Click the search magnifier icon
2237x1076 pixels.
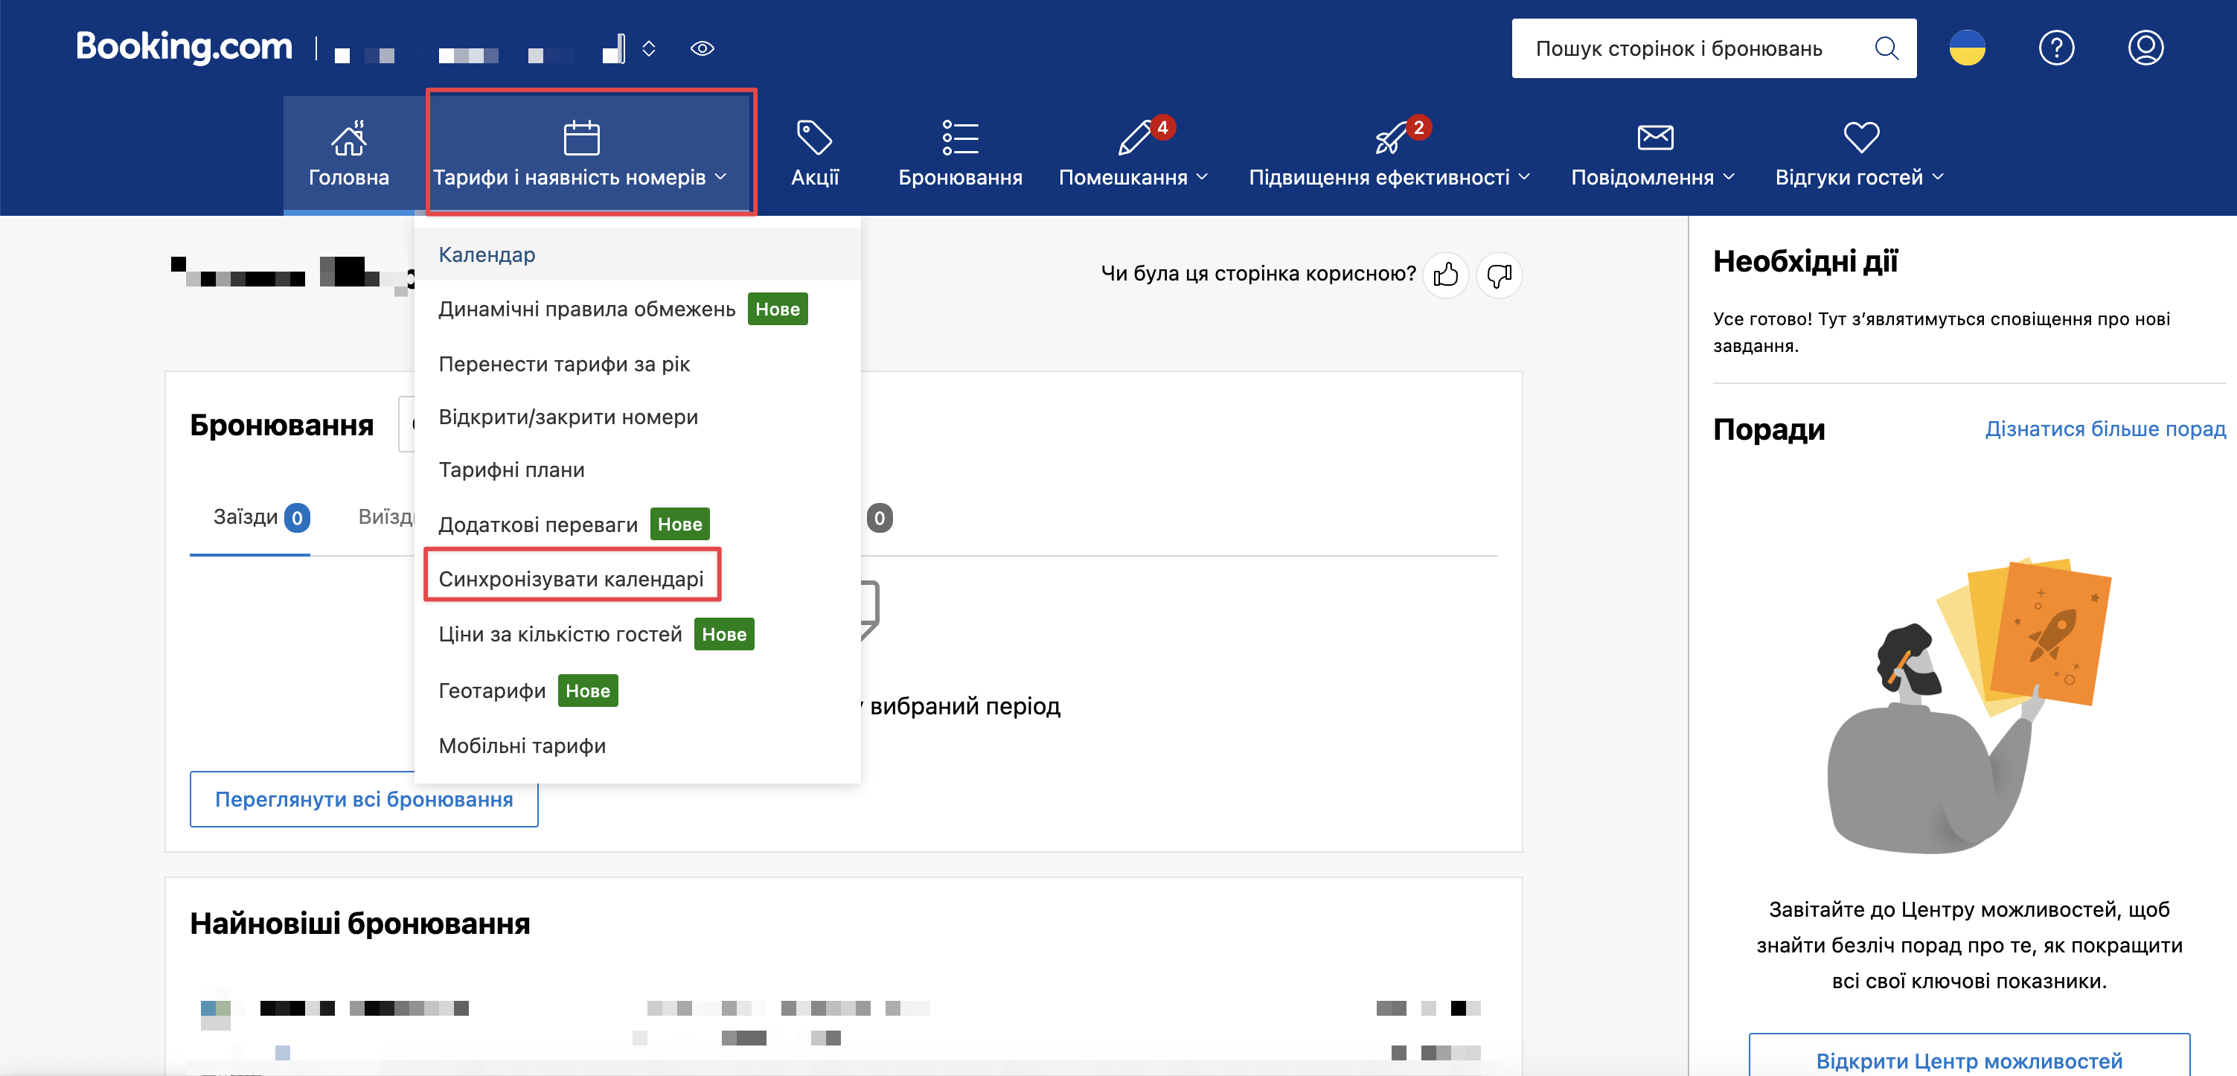pyautogui.click(x=1885, y=48)
